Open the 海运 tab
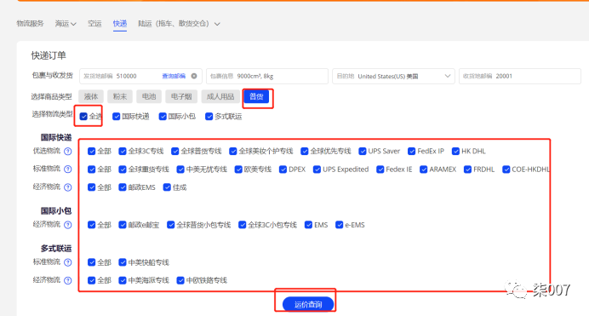Screen dimensions: 589x316 pos(62,24)
